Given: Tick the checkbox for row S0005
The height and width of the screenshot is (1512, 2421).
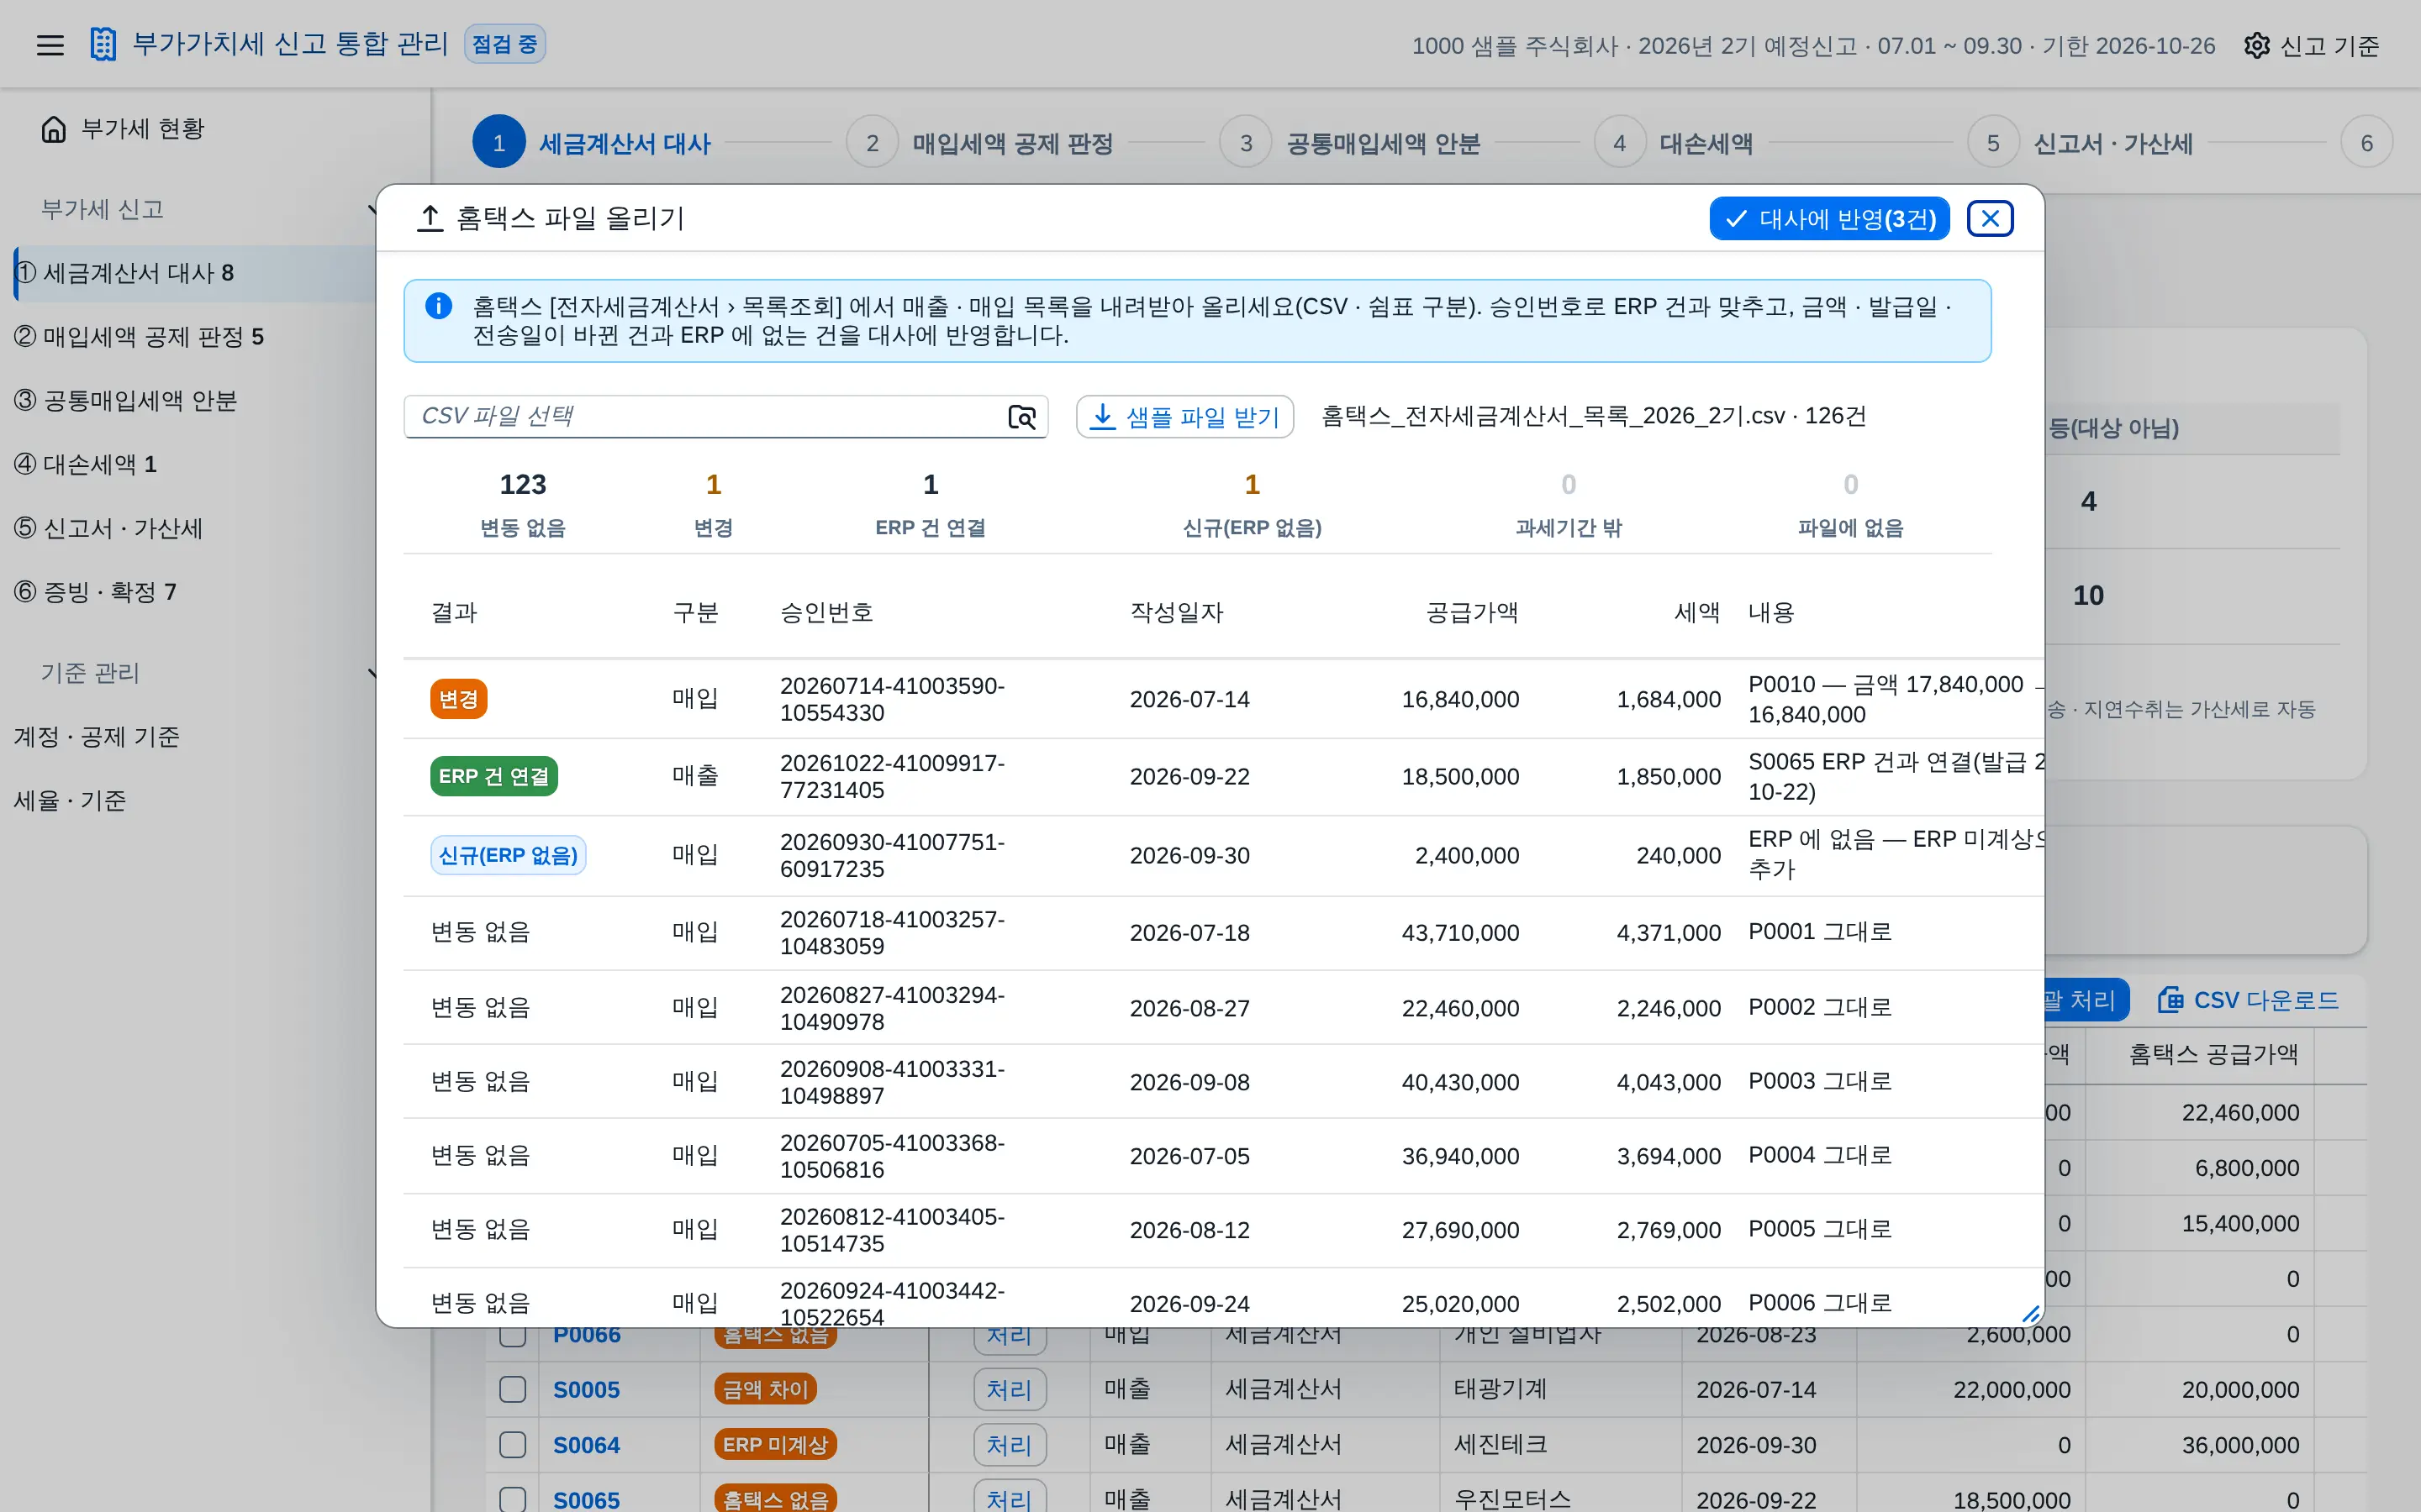Looking at the screenshot, I should (x=512, y=1389).
